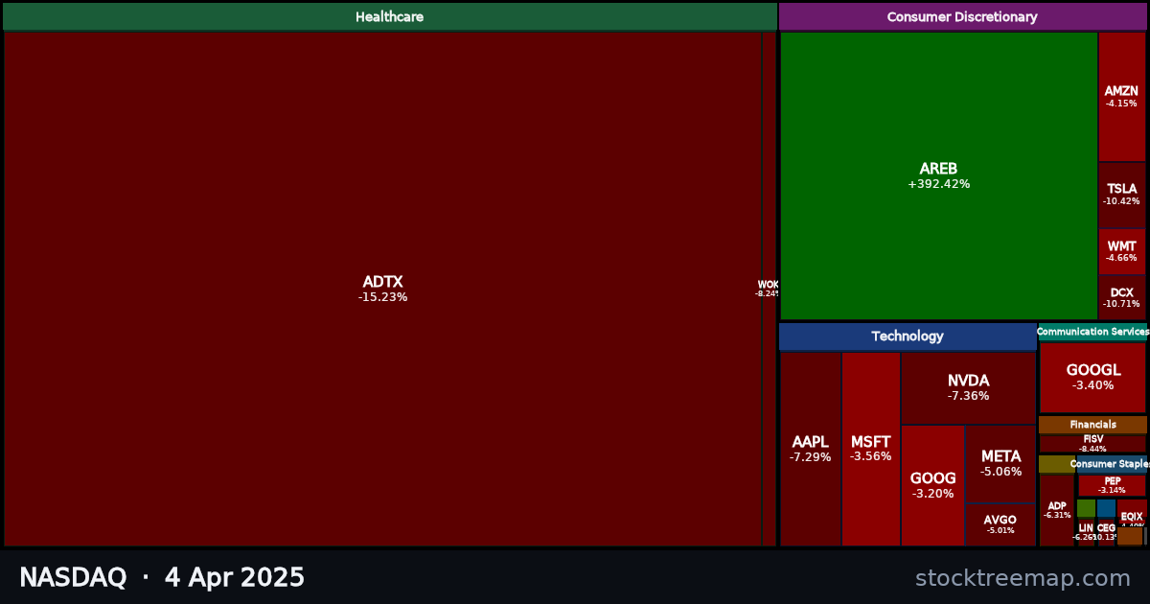Click the green sector header above LIN
Image resolution: width=1150 pixels, height=604 pixels.
(x=1086, y=508)
